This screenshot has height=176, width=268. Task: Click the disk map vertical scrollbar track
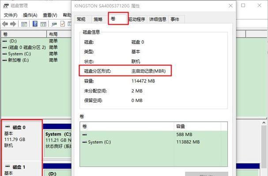264,150
